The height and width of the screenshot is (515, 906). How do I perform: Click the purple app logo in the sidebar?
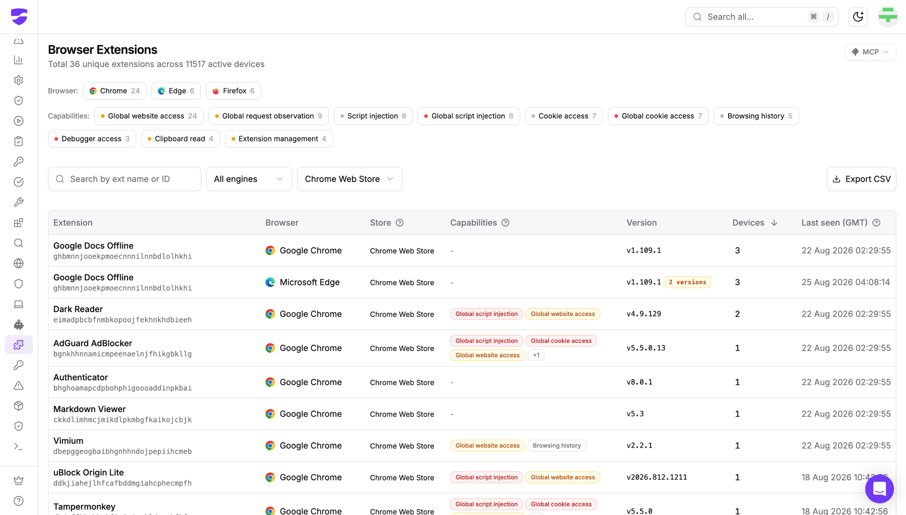[x=19, y=17]
